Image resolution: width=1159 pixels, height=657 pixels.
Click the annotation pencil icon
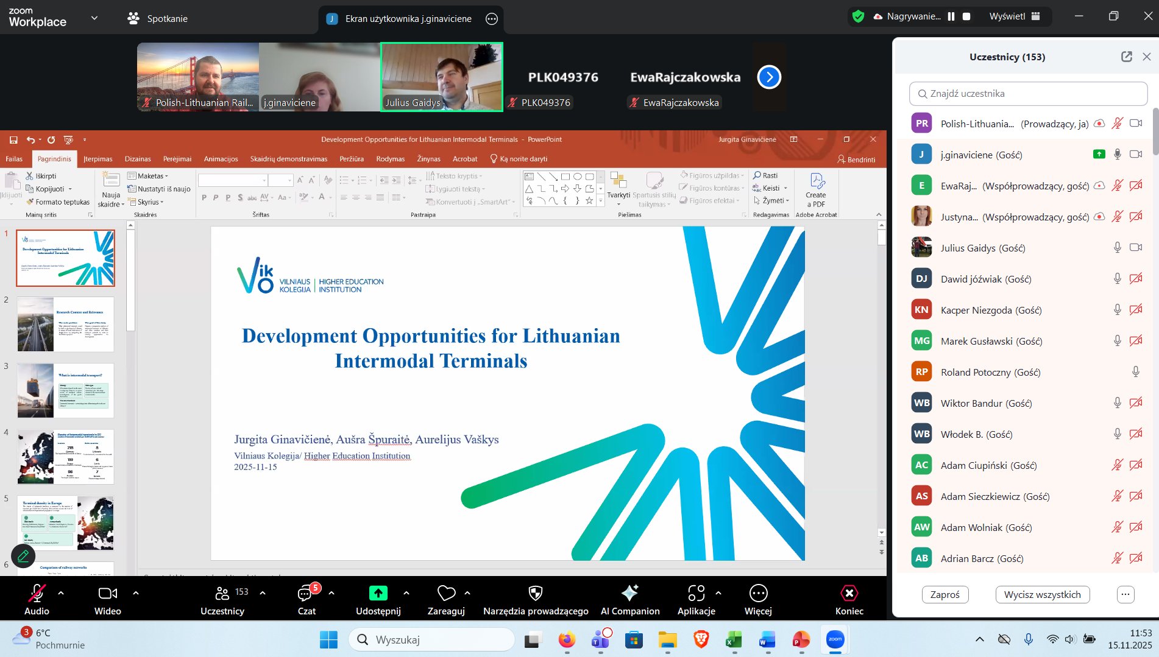[23, 555]
